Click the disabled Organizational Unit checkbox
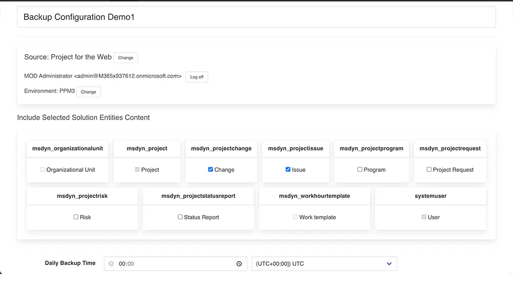This screenshot has width=513, height=281. coord(43,169)
